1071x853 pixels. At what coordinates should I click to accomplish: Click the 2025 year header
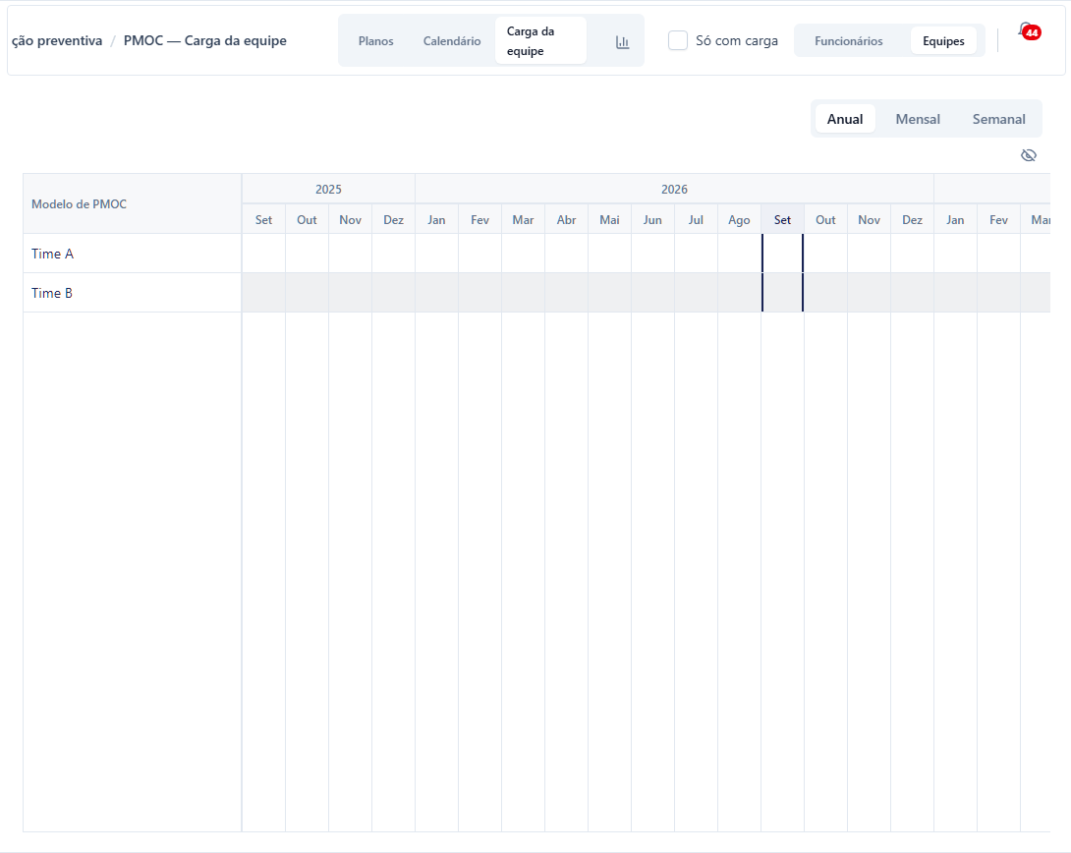328,190
